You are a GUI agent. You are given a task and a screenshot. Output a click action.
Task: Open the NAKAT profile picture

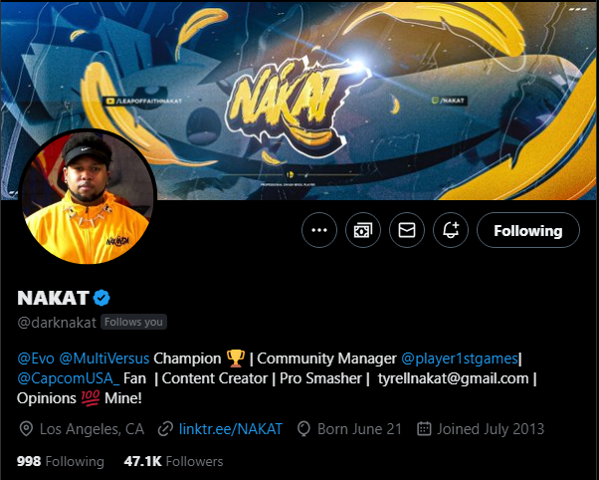pyautogui.click(x=88, y=196)
